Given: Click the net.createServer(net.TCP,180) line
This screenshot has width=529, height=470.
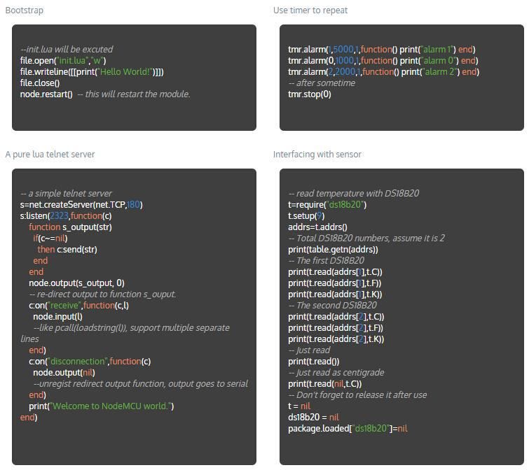Looking at the screenshot, I should (81, 205).
